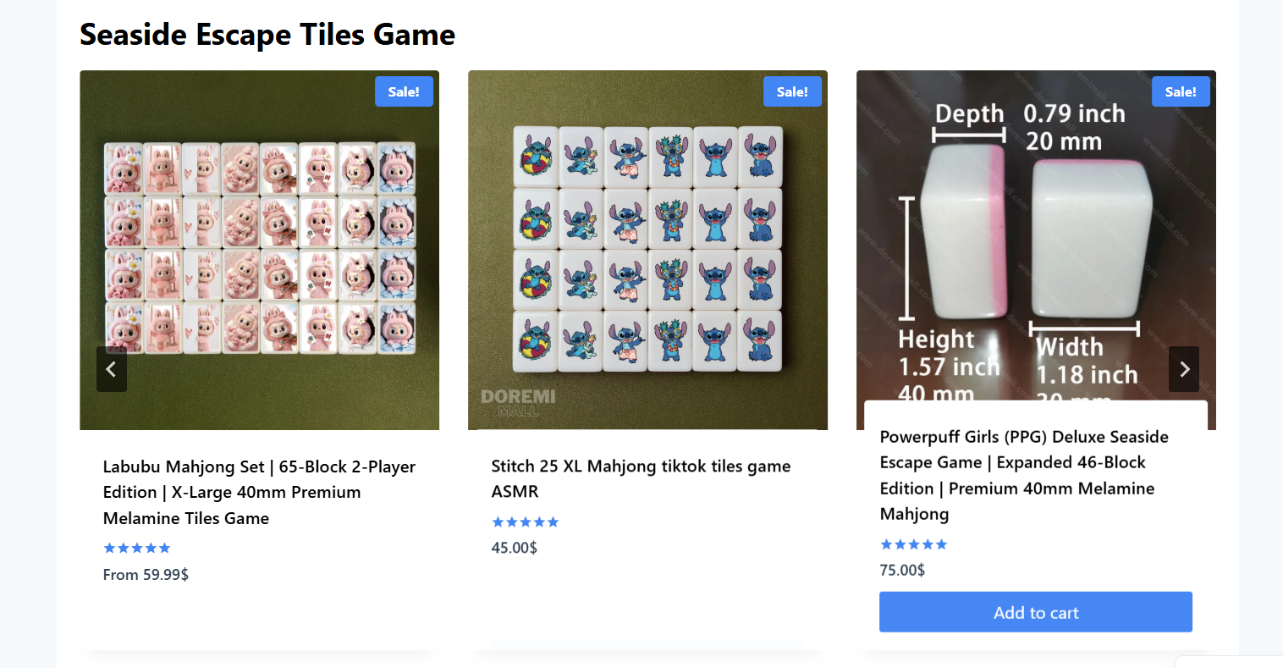Click the Sale! badge on Stitch product
Screen dimensions: 1283x668
coord(792,91)
